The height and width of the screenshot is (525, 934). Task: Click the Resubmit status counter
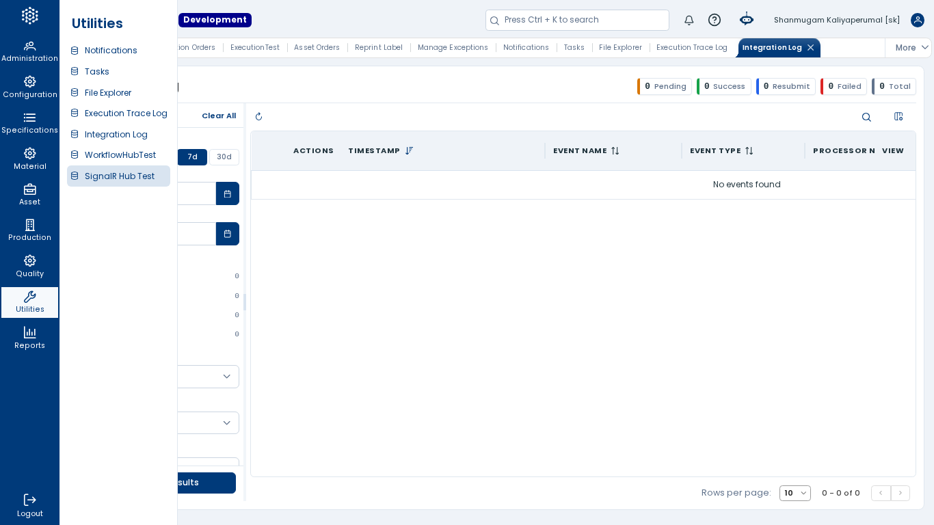tap(786, 86)
